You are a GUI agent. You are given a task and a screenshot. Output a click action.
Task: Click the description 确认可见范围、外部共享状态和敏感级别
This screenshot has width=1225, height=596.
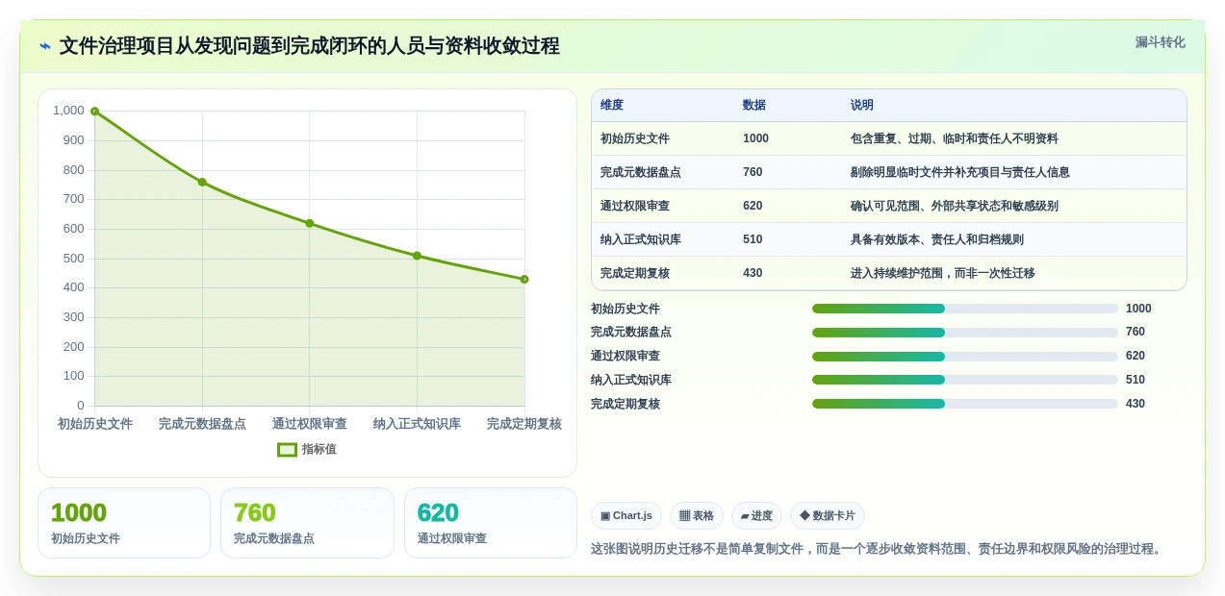pyautogui.click(x=955, y=206)
